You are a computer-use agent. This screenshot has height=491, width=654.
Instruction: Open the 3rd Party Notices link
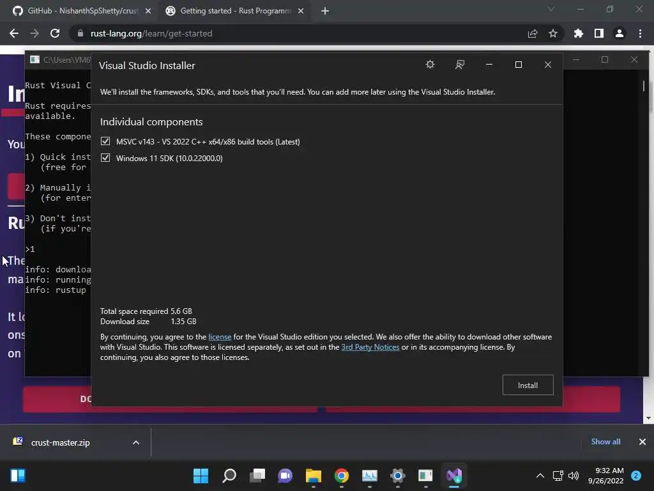point(370,347)
